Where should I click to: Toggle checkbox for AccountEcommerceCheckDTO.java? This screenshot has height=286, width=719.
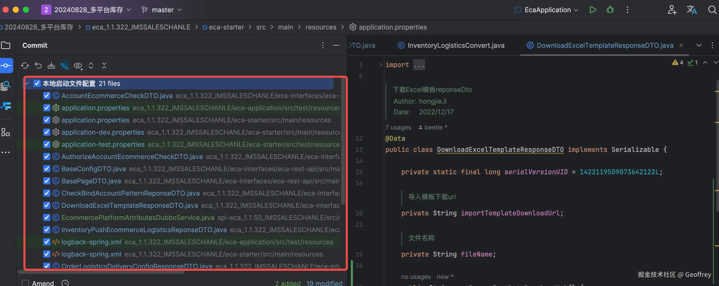click(x=47, y=96)
